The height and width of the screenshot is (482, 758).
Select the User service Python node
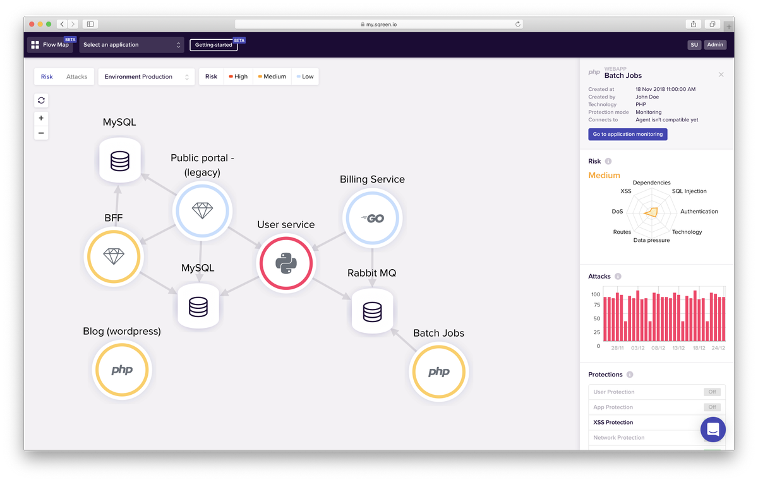286,263
